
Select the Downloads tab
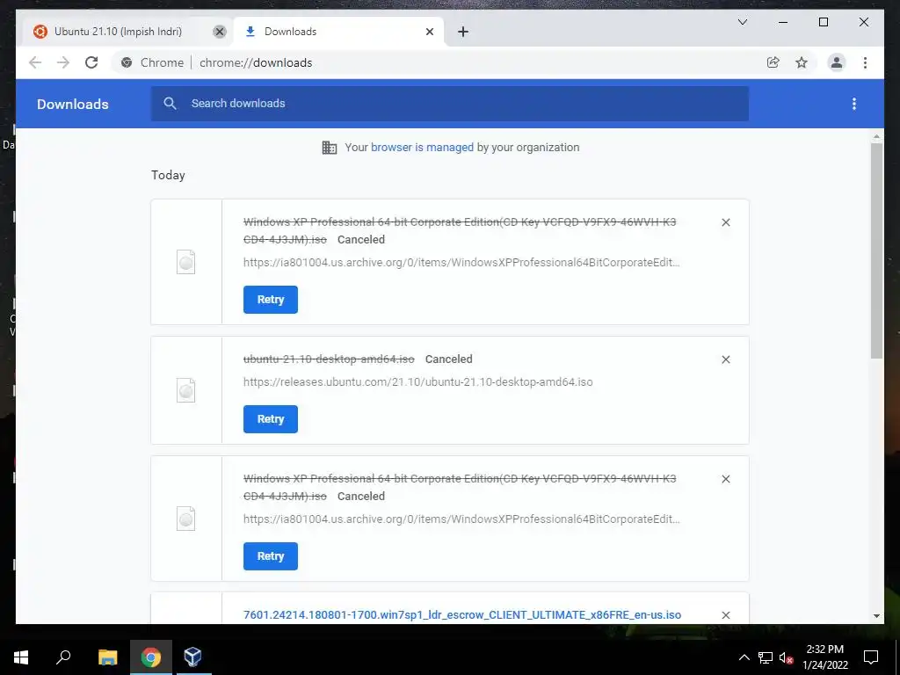pyautogui.click(x=338, y=32)
